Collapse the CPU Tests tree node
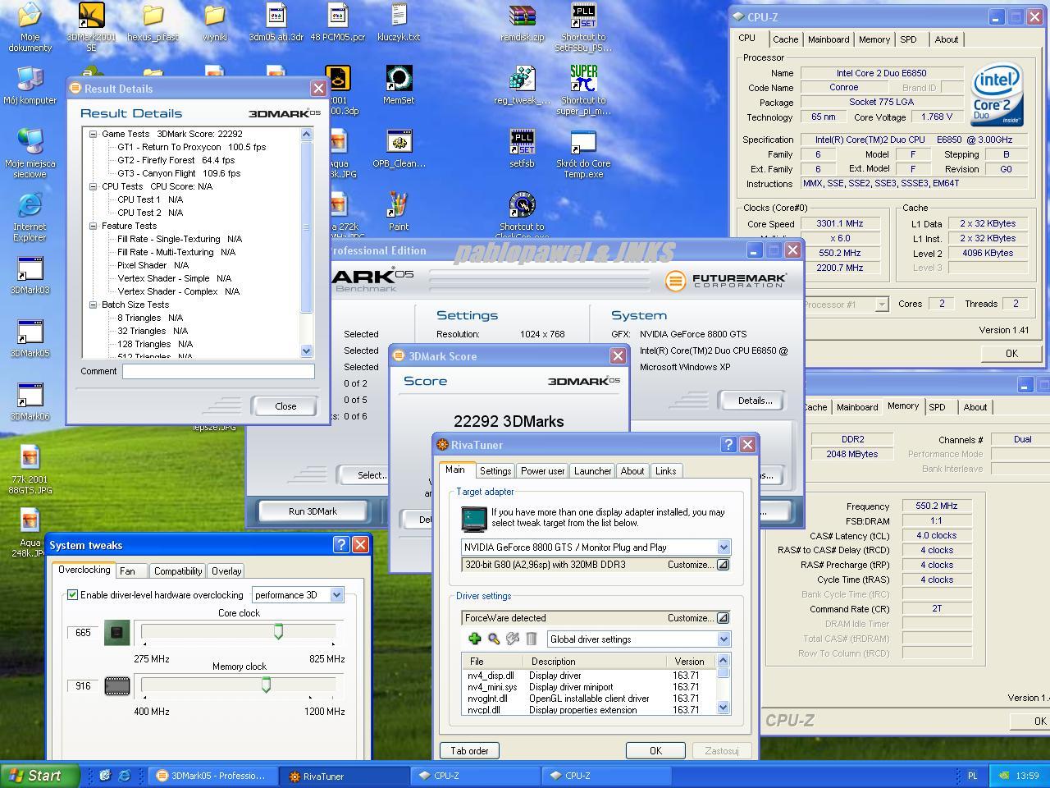Viewport: 1050px width, 788px height. [93, 186]
